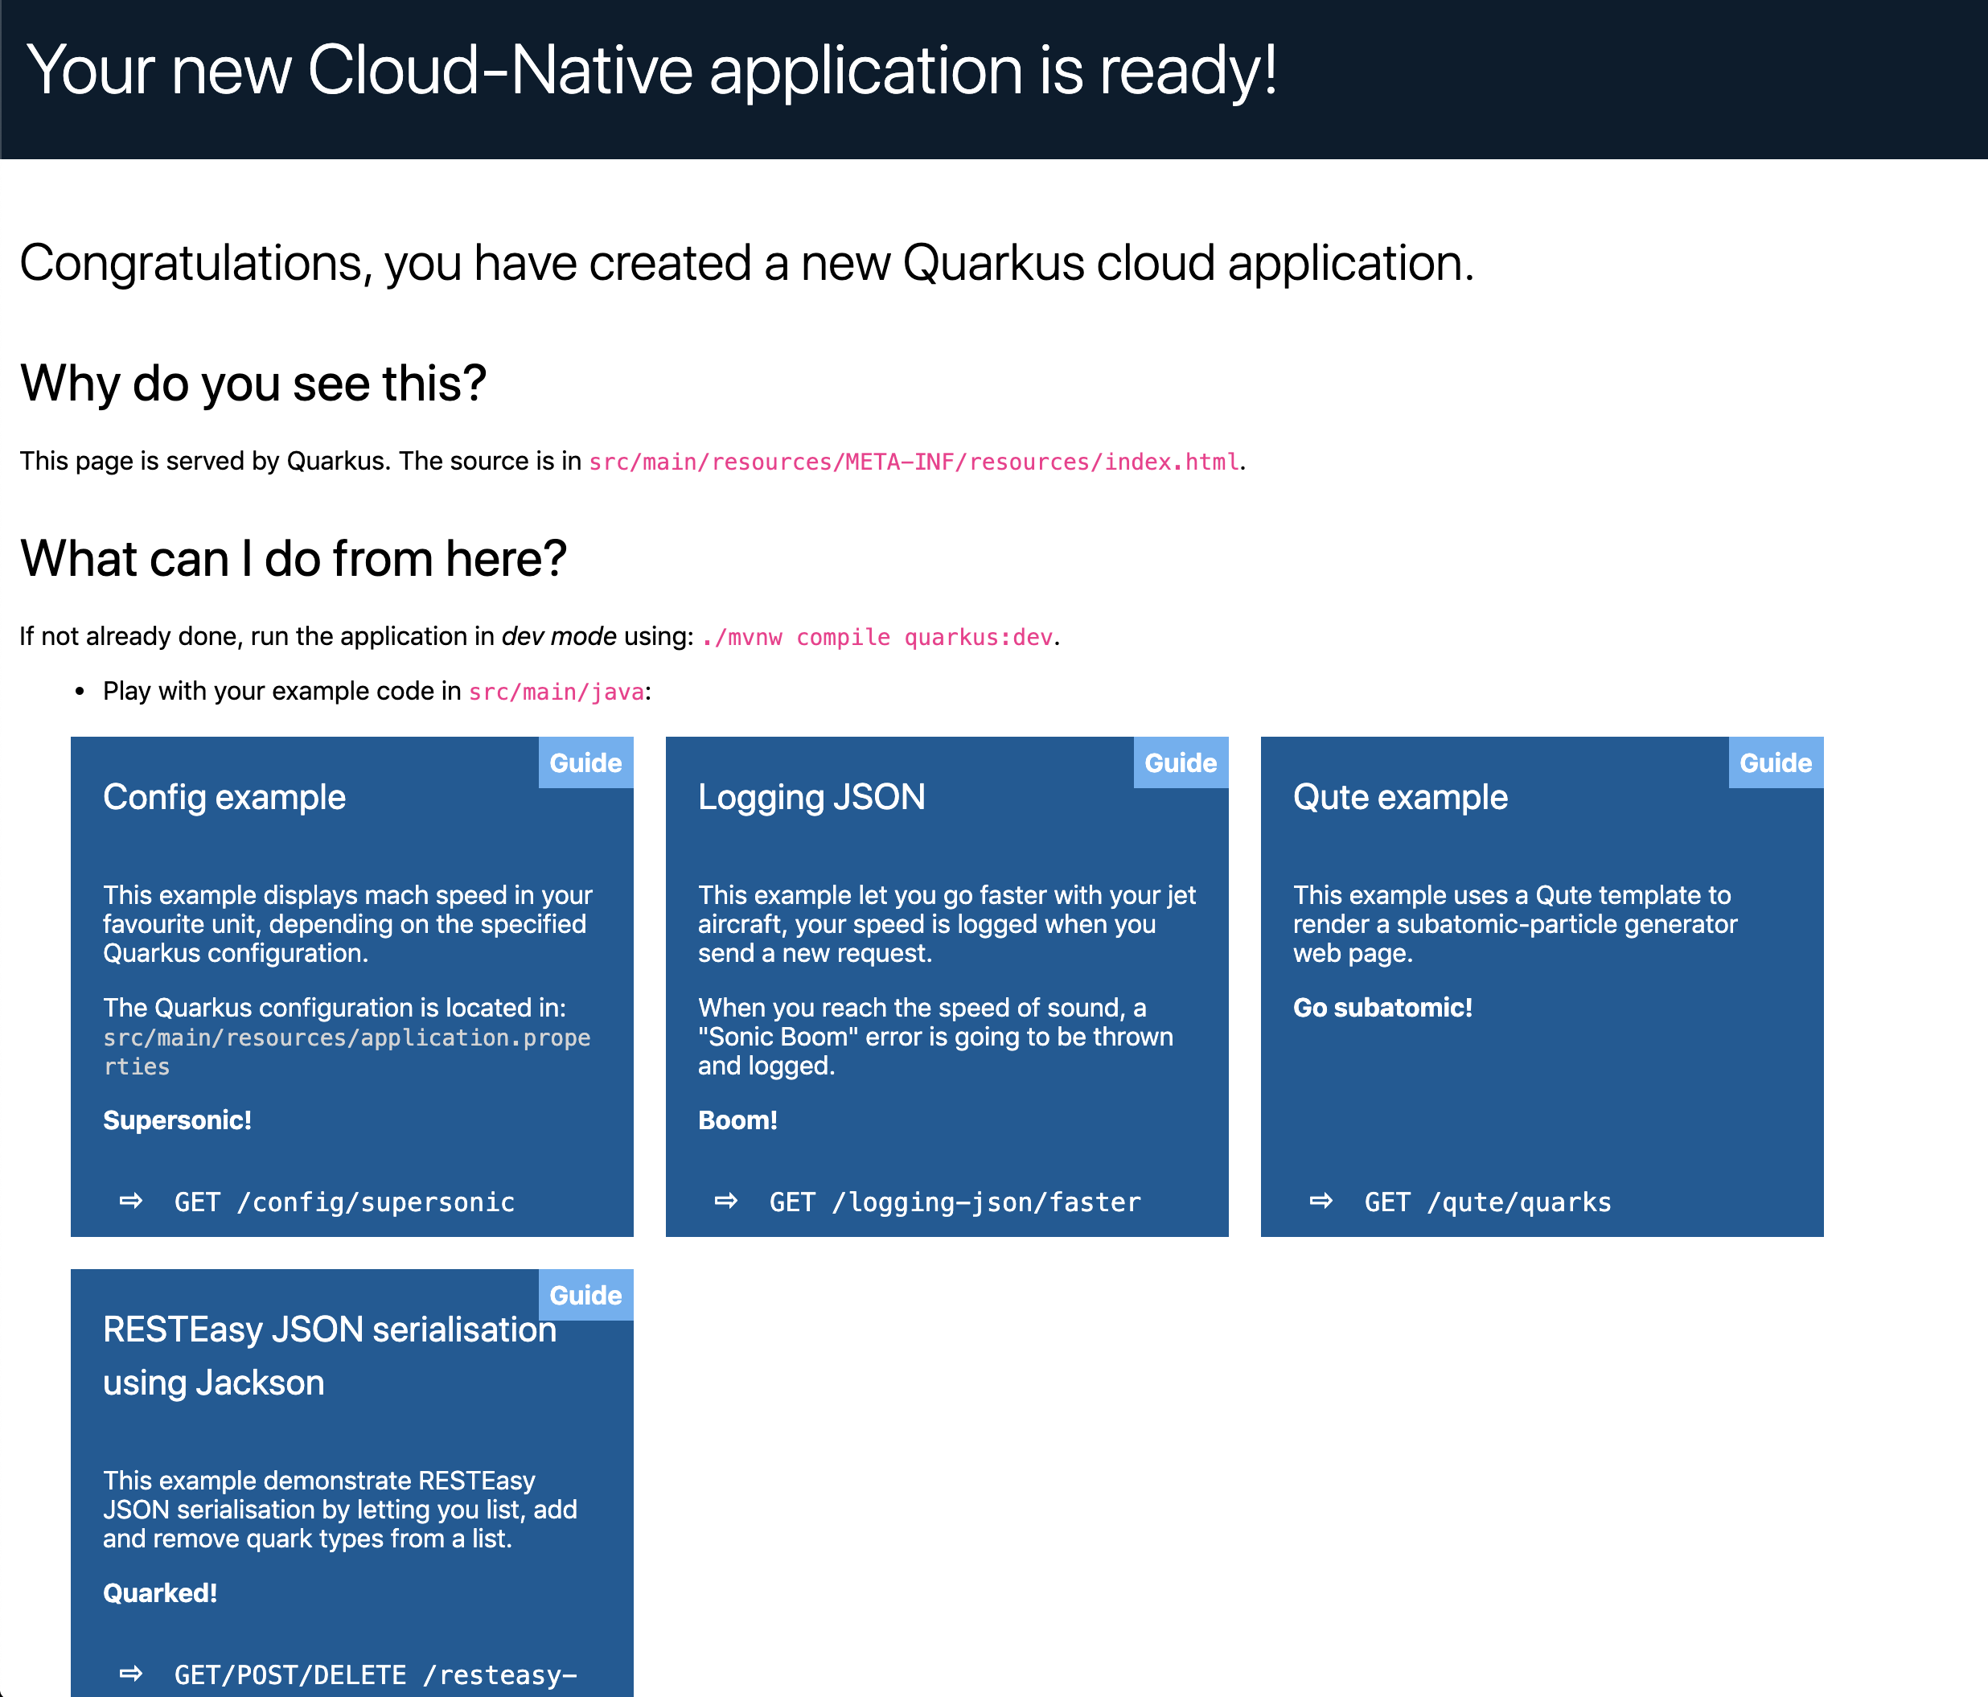Click the Sonic Boom error paragraph in Logging card
This screenshot has height=1697, width=1988.
935,1037
